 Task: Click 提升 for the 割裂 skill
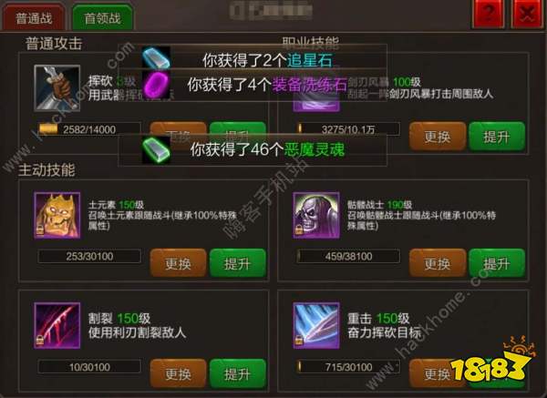238,373
